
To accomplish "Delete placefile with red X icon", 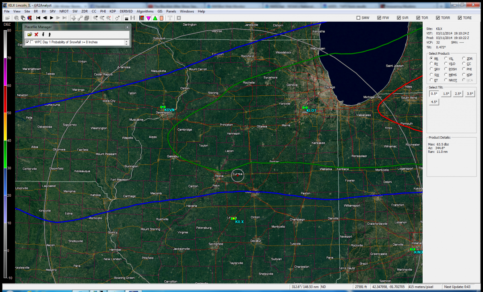I will [36, 35].
